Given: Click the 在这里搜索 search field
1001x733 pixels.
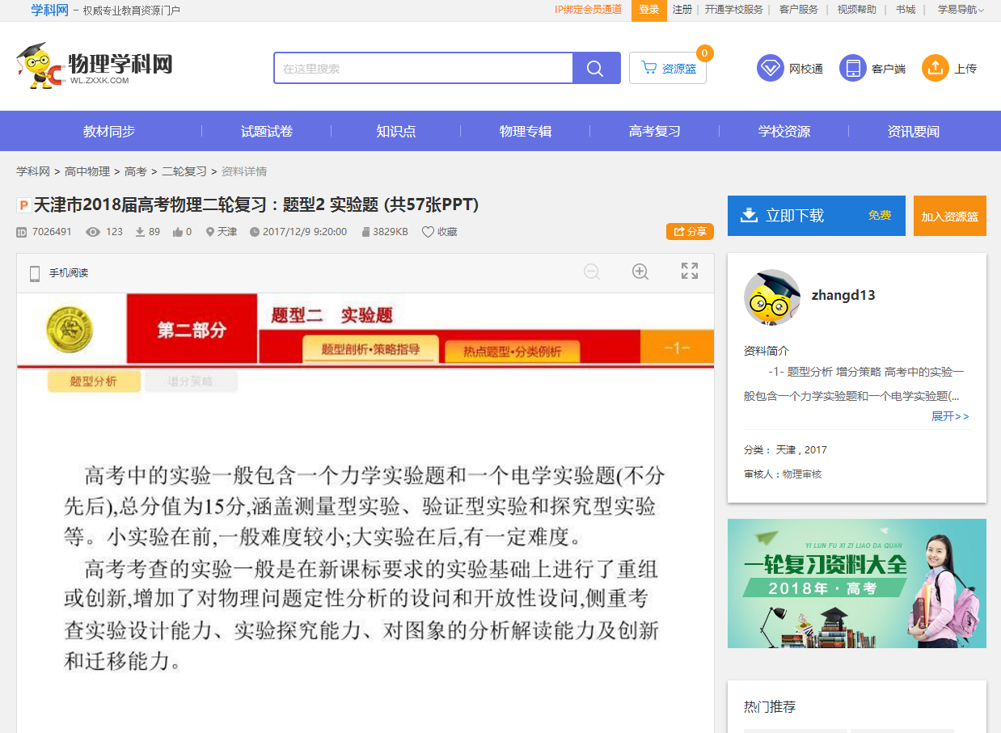Looking at the screenshot, I should click(x=423, y=69).
